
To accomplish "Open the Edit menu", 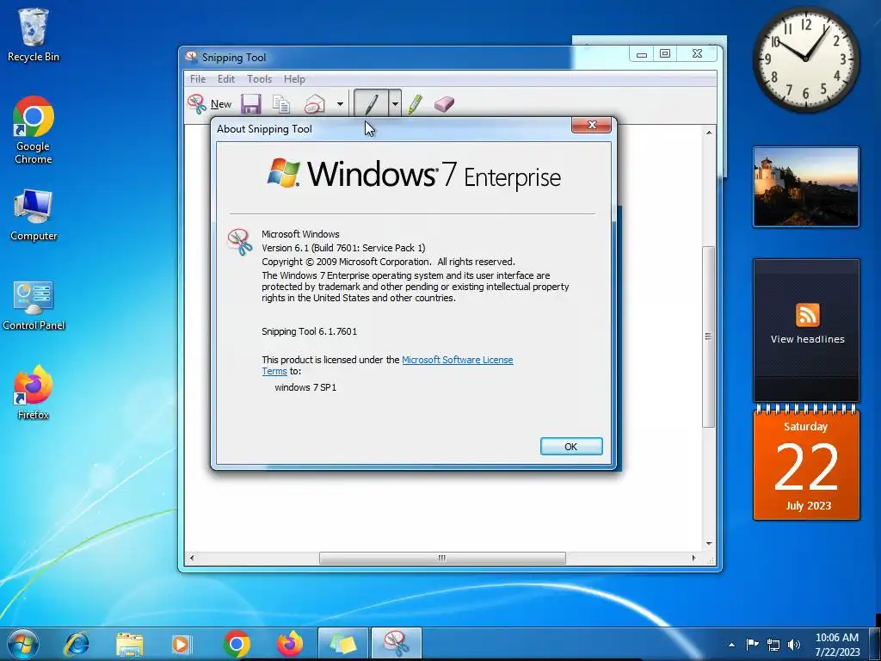I will point(226,79).
